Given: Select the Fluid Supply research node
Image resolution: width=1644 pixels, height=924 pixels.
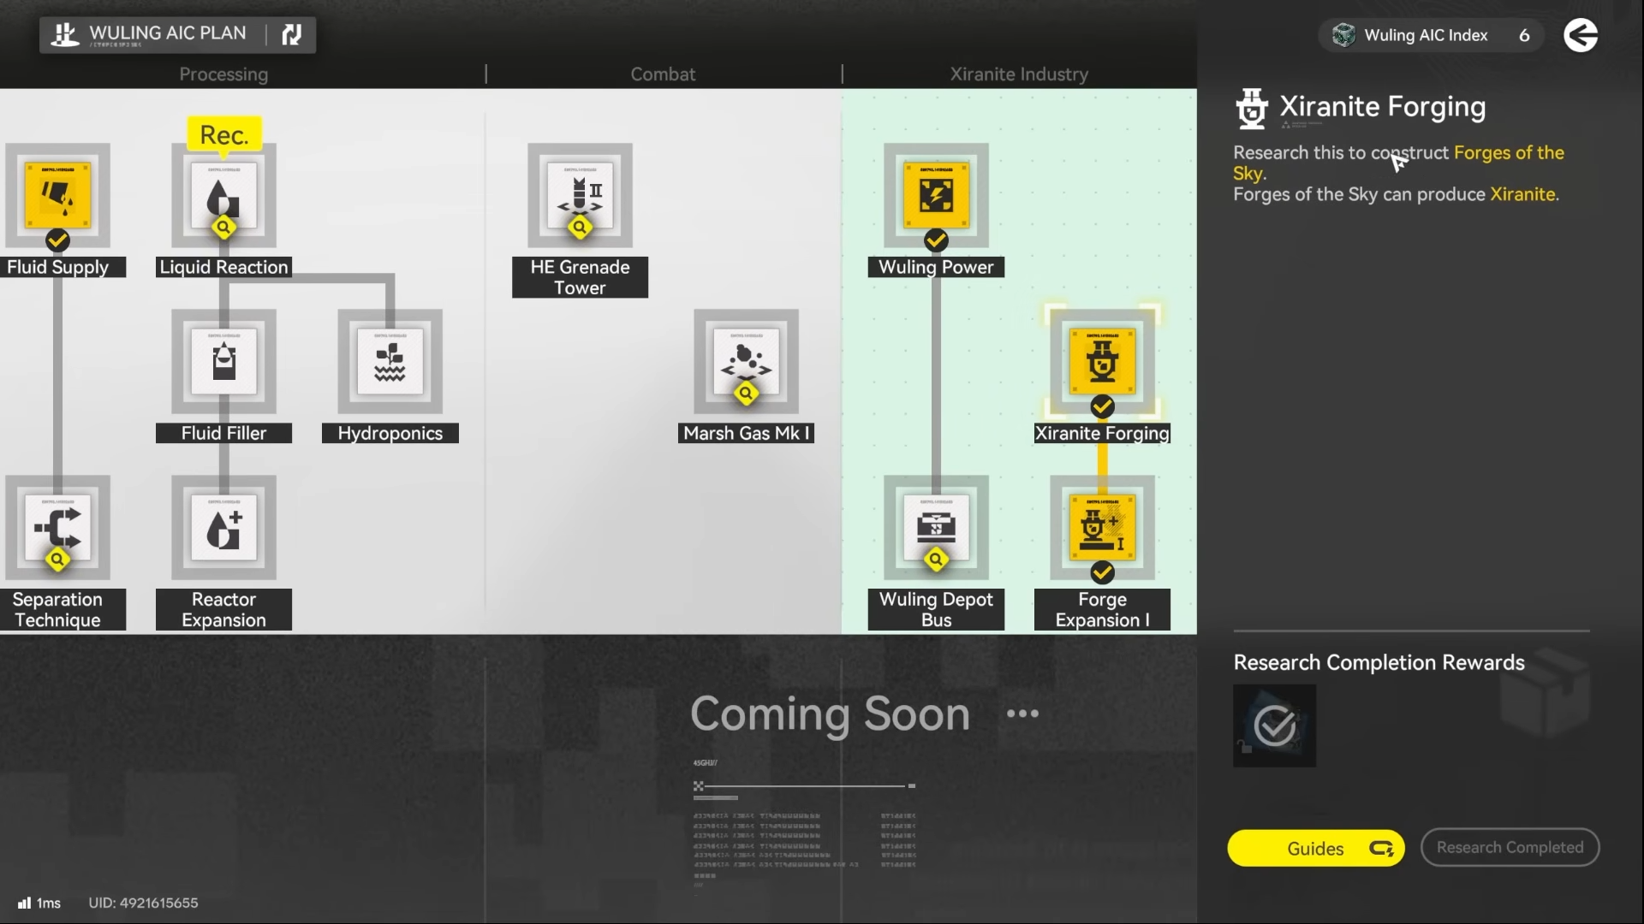Looking at the screenshot, I should (57, 196).
